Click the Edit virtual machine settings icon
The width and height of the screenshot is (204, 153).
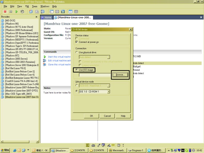44,60
